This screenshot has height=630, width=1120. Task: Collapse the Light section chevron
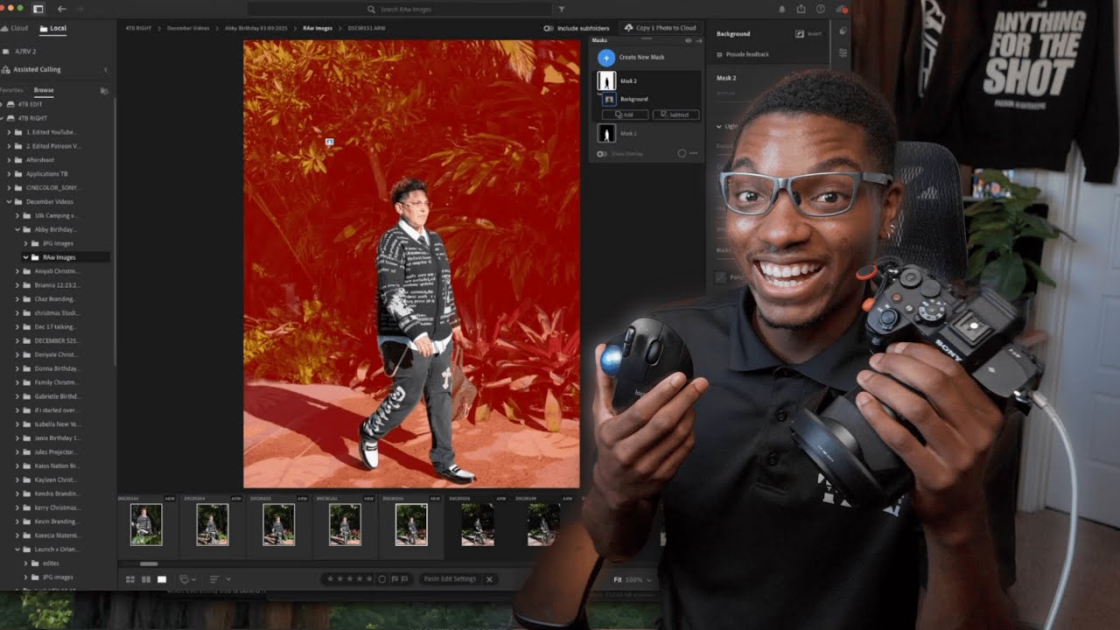tap(719, 127)
